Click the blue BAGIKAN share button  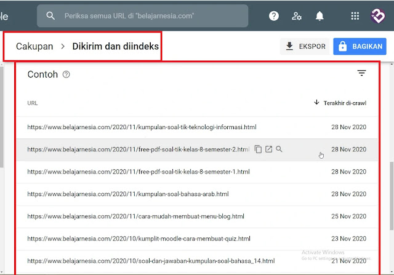[360, 47]
